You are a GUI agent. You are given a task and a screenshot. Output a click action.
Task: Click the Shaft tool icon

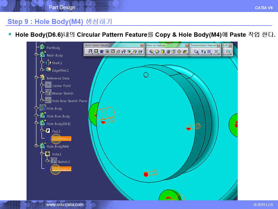102,52
